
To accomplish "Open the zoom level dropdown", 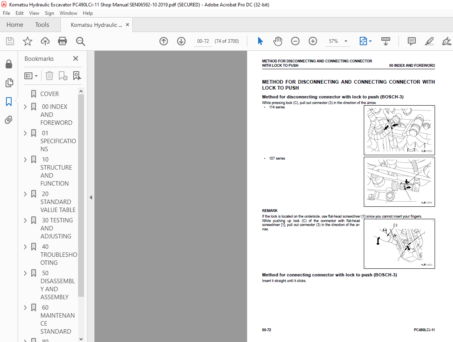I will pyautogui.click(x=346, y=41).
